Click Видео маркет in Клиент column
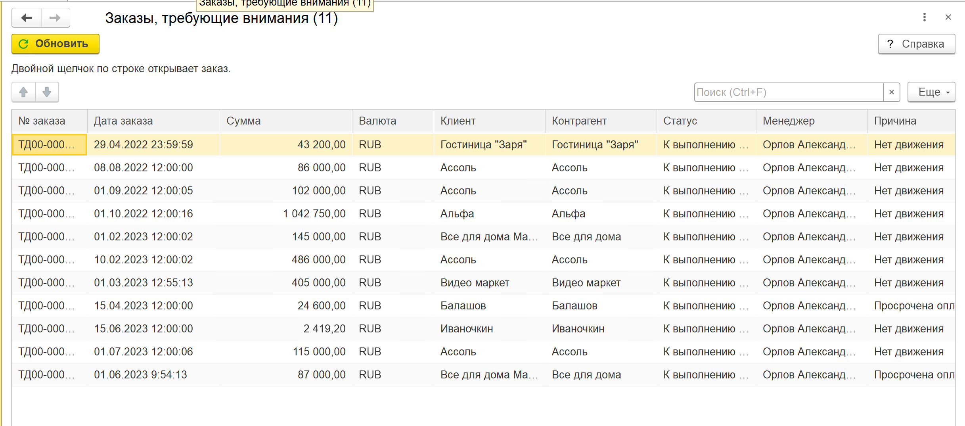Image resolution: width=965 pixels, height=426 pixels. pyautogui.click(x=490, y=283)
